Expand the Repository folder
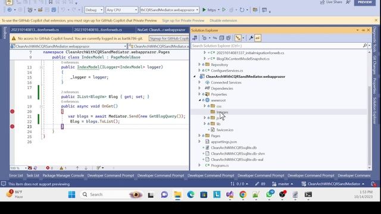Viewport: 381px width, 214px height. pyautogui.click(x=199, y=65)
